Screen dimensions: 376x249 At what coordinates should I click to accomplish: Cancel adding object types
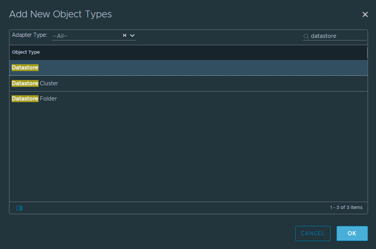coord(313,233)
